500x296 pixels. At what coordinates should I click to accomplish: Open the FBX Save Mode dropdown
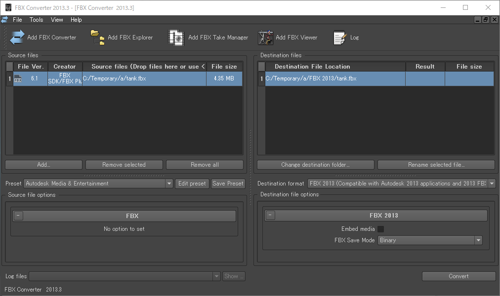(478, 240)
